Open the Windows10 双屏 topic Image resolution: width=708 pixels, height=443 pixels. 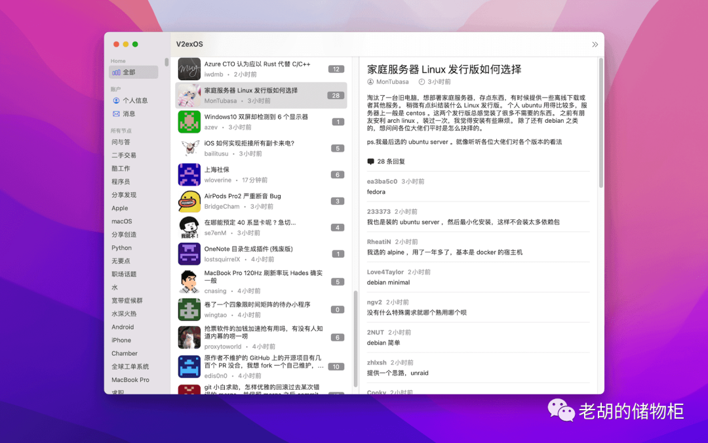261,122
